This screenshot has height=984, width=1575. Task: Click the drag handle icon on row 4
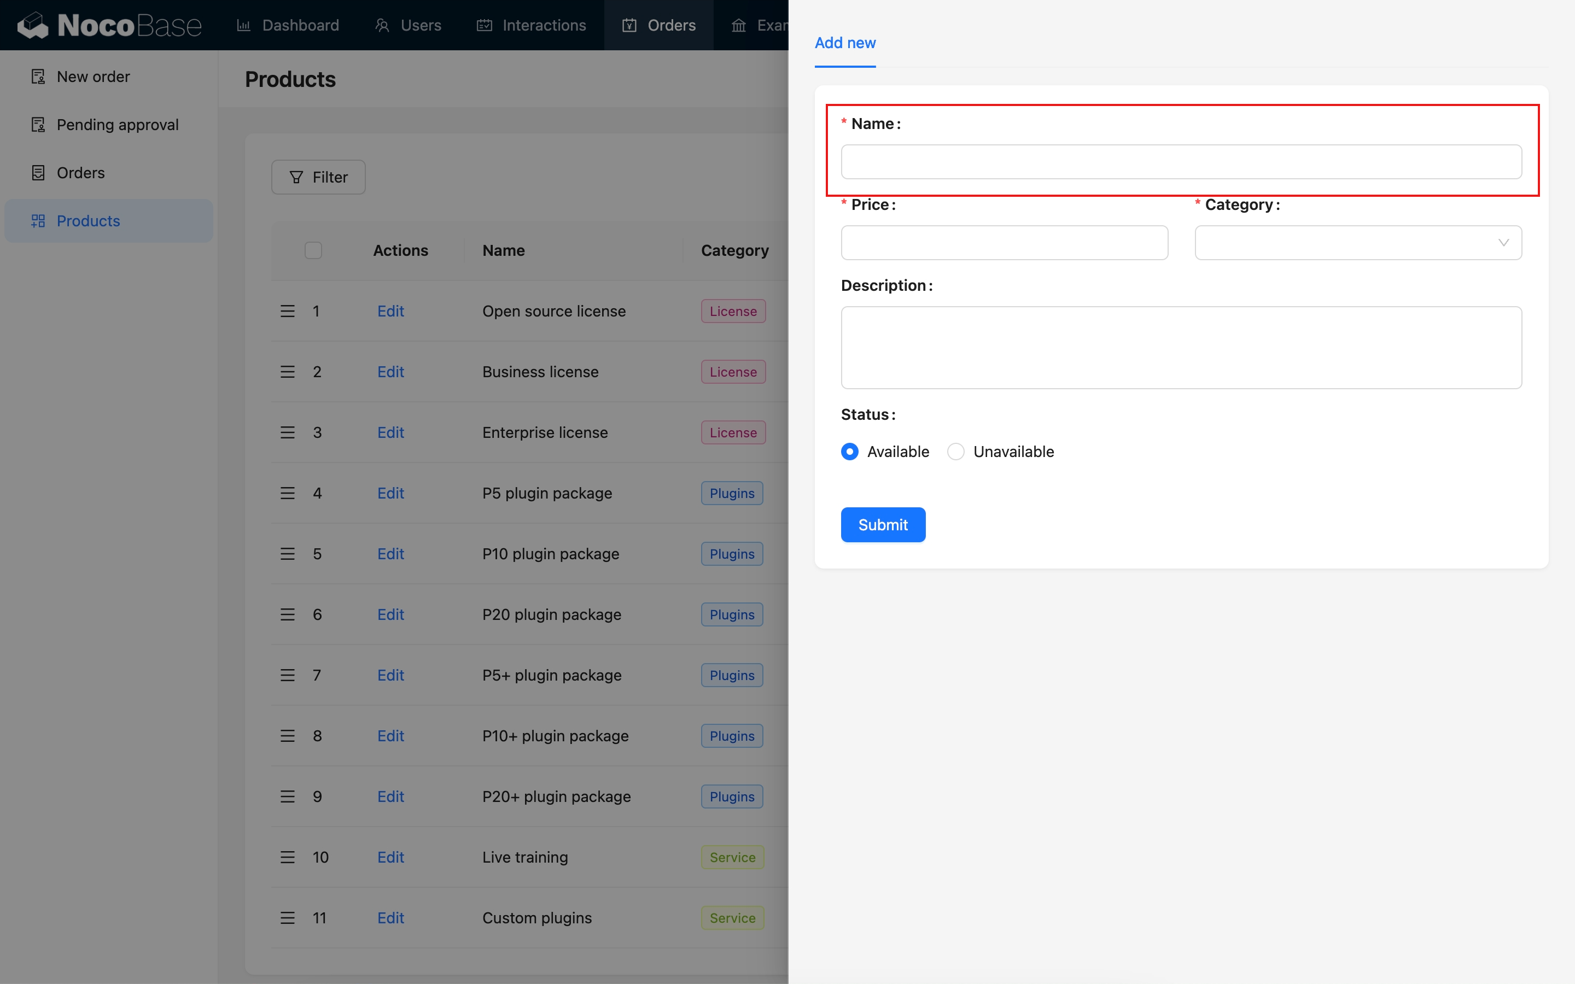click(288, 493)
